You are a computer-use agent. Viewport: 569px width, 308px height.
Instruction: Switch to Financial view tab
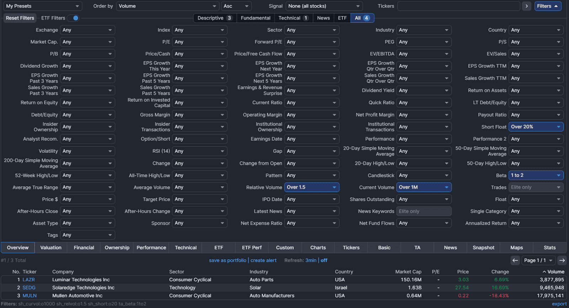(84, 247)
